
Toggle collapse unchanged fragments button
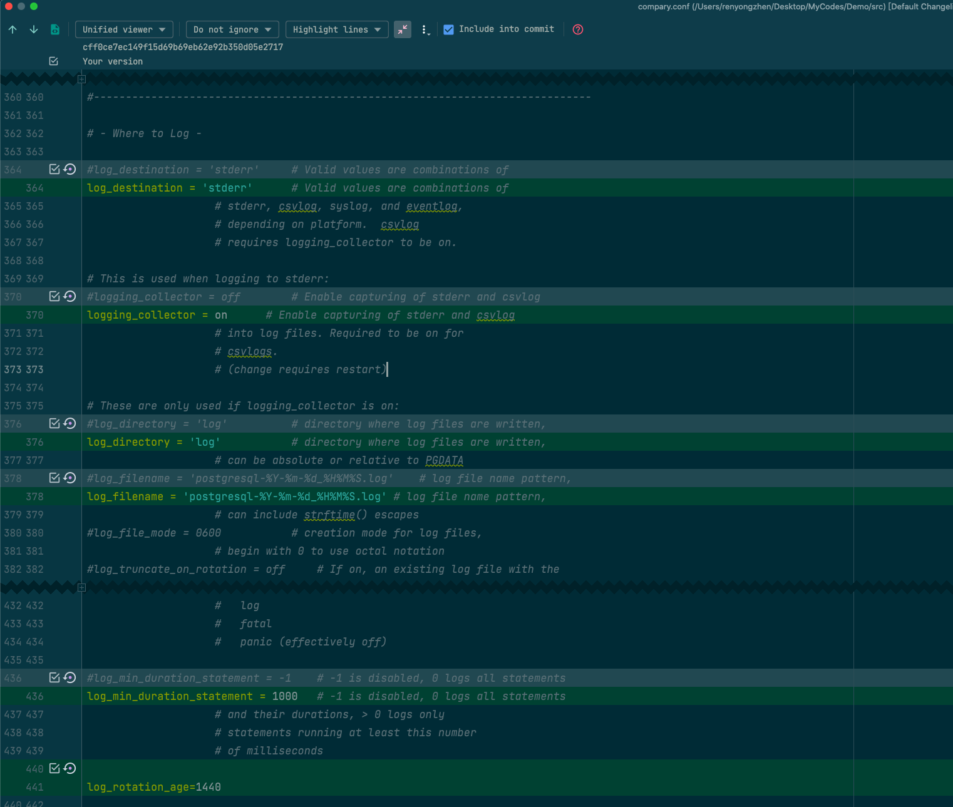pos(403,29)
